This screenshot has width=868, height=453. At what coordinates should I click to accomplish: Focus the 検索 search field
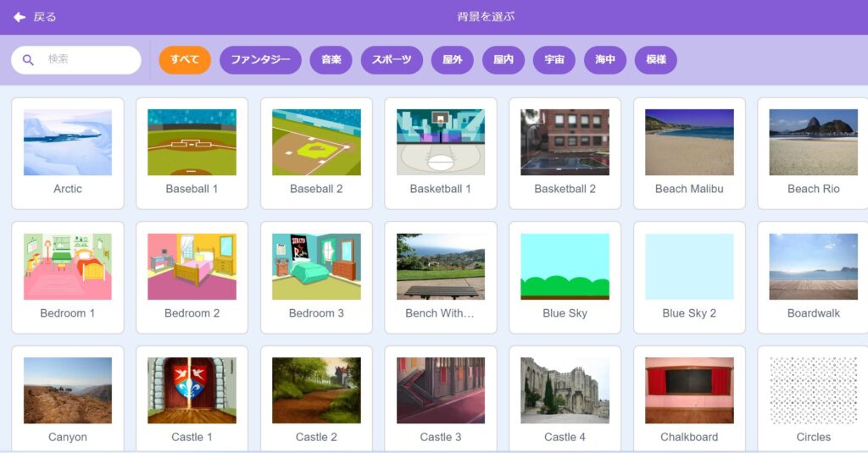(x=76, y=60)
